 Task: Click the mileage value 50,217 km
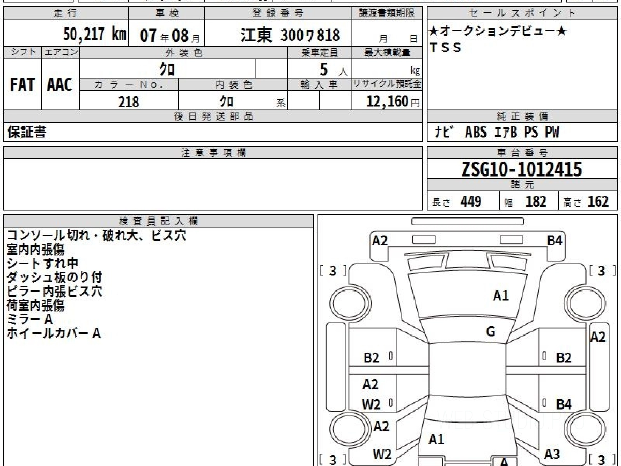pos(95,35)
